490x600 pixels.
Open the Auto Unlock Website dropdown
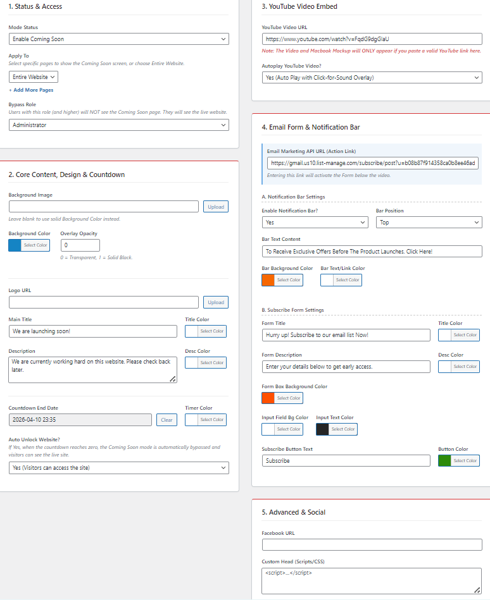point(119,468)
